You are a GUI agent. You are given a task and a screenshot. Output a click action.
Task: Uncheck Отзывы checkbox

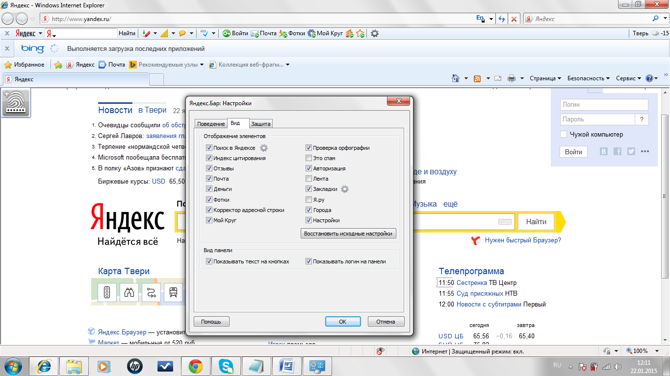209,168
